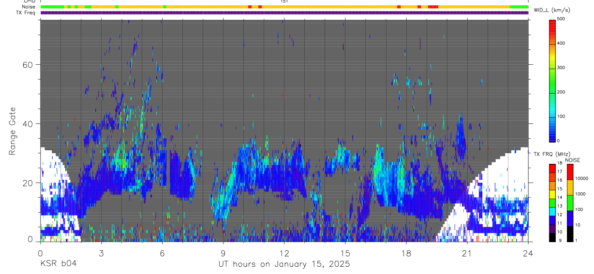Click x-axis tick label '3'
The height and width of the screenshot is (274, 594).
tap(101, 253)
